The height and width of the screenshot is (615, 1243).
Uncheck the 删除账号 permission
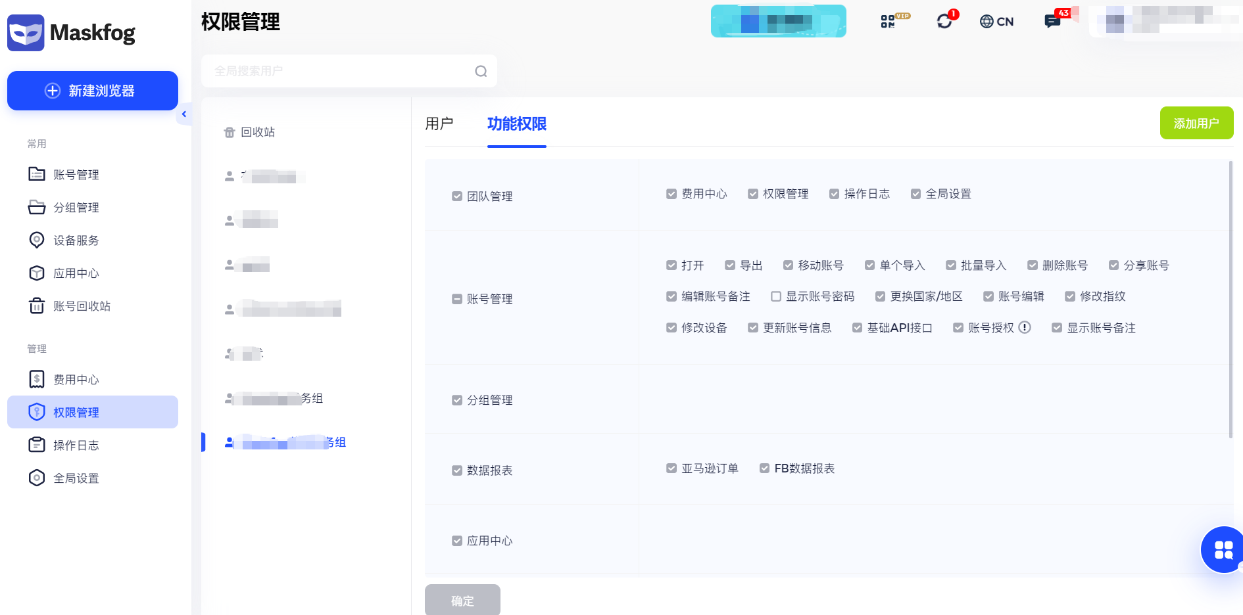(x=1033, y=265)
